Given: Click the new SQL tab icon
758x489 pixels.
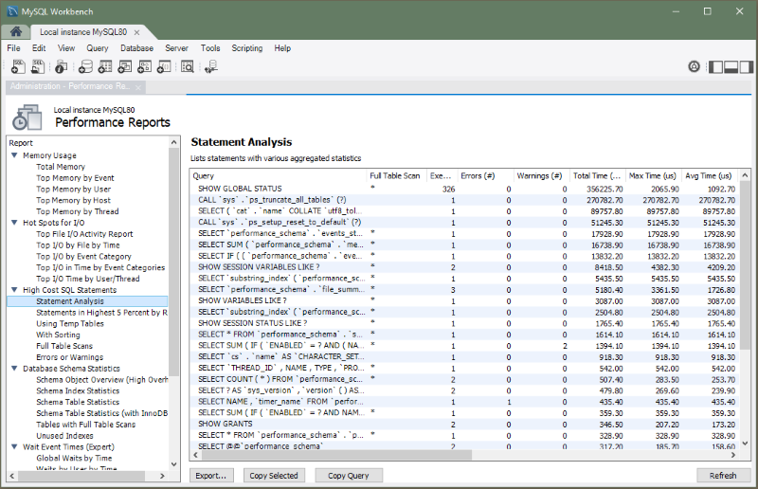Looking at the screenshot, I should pyautogui.click(x=18, y=66).
